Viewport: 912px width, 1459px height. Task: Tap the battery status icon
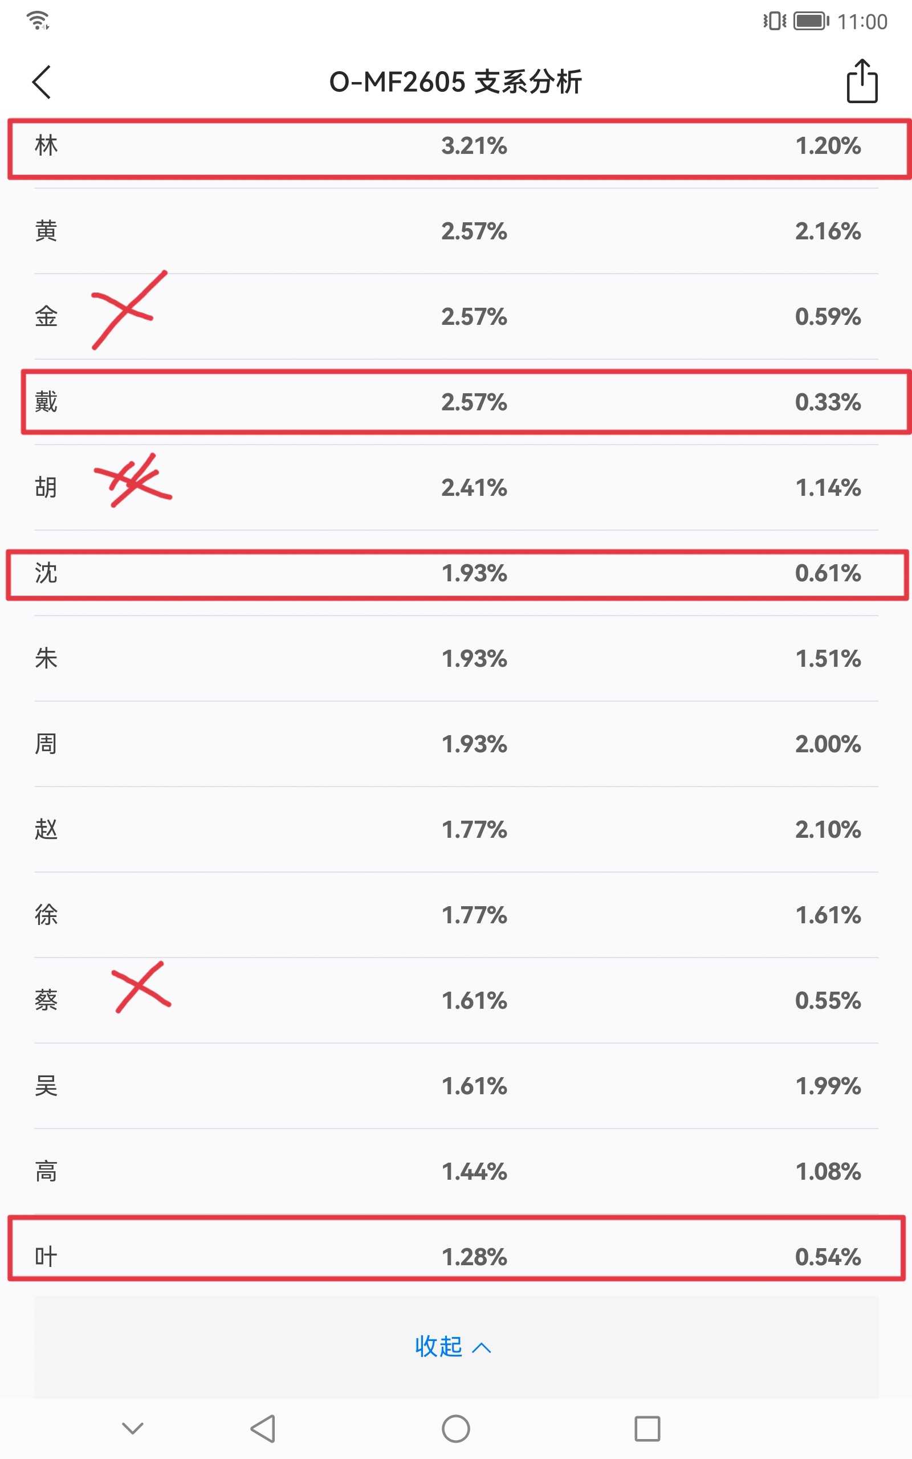click(x=811, y=21)
